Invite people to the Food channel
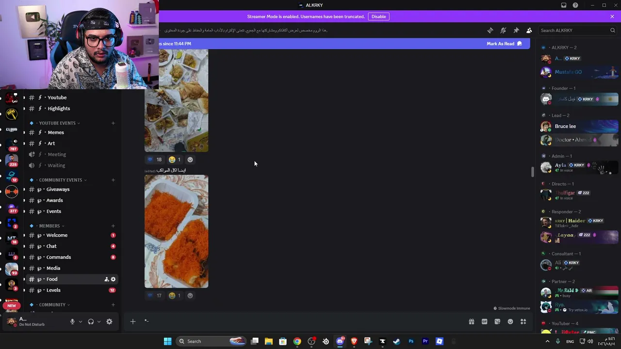 107,279
